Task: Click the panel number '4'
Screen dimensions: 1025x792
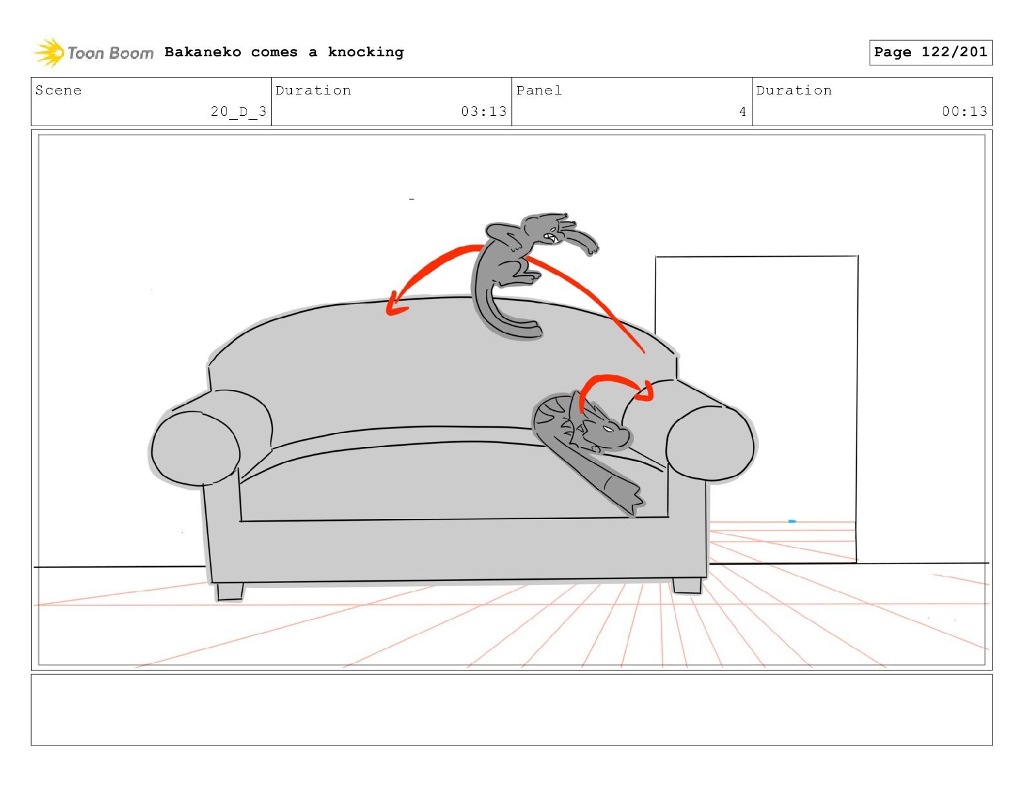Action: click(x=743, y=112)
